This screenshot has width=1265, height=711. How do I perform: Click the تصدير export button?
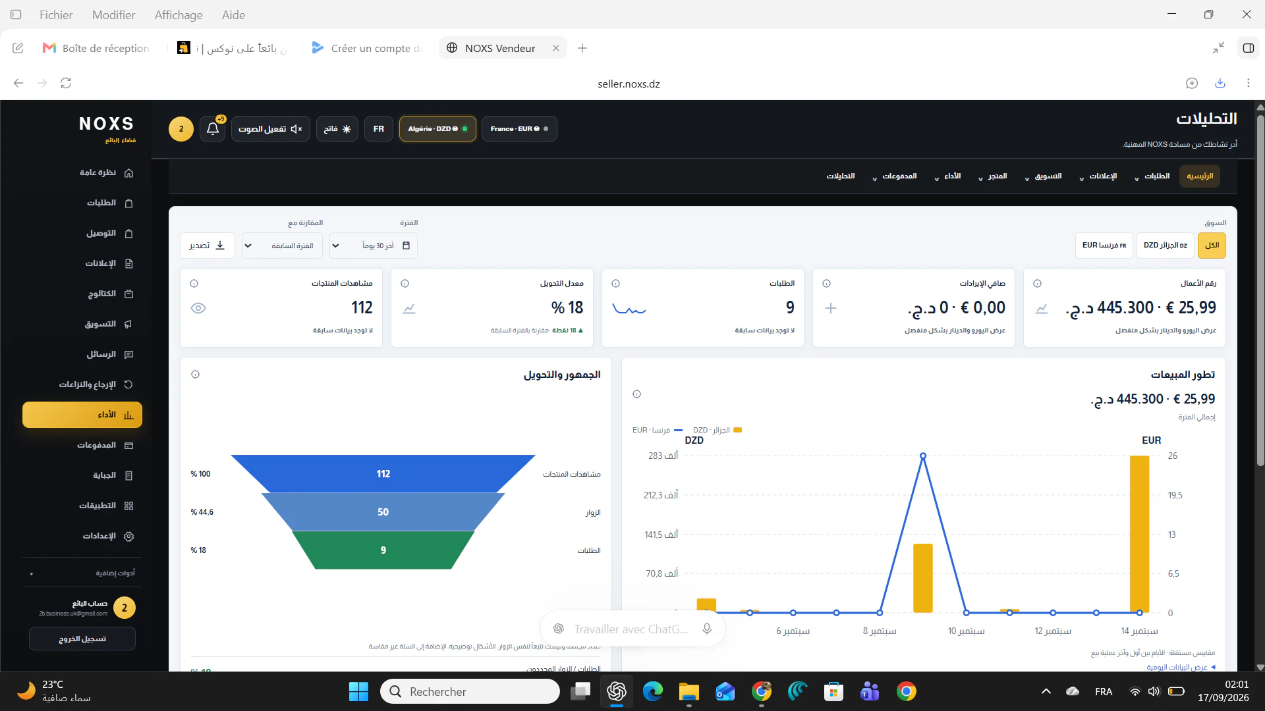pyautogui.click(x=208, y=246)
